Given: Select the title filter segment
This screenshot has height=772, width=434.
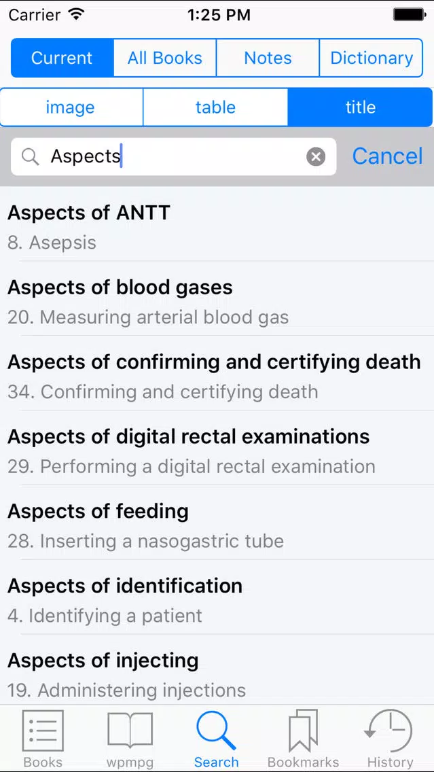Looking at the screenshot, I should pyautogui.click(x=361, y=107).
